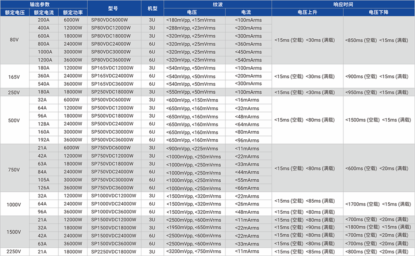Click ripple voltage <1950mVpp, <650mVrms

[194, 227]
